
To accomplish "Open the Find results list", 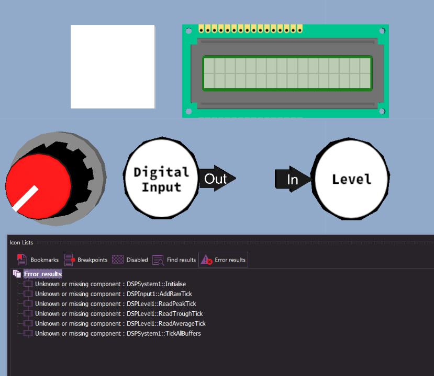I will click(174, 260).
